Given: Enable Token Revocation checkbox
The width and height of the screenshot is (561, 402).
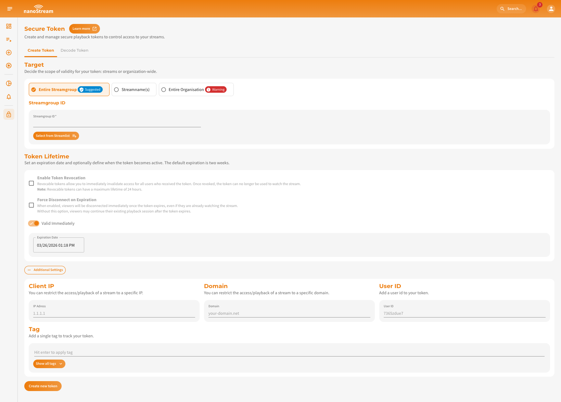Looking at the screenshot, I should 31,183.
